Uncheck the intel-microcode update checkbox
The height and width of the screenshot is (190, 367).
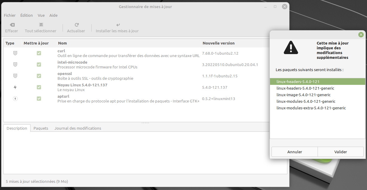tap(39, 65)
